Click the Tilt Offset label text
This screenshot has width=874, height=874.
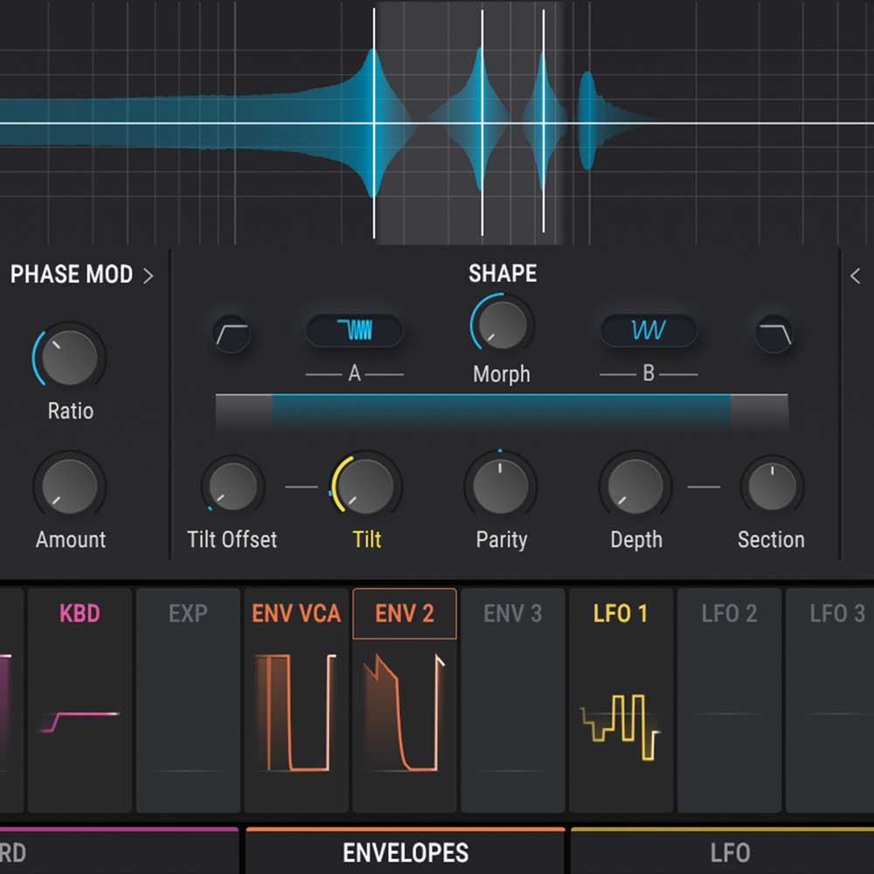point(232,539)
